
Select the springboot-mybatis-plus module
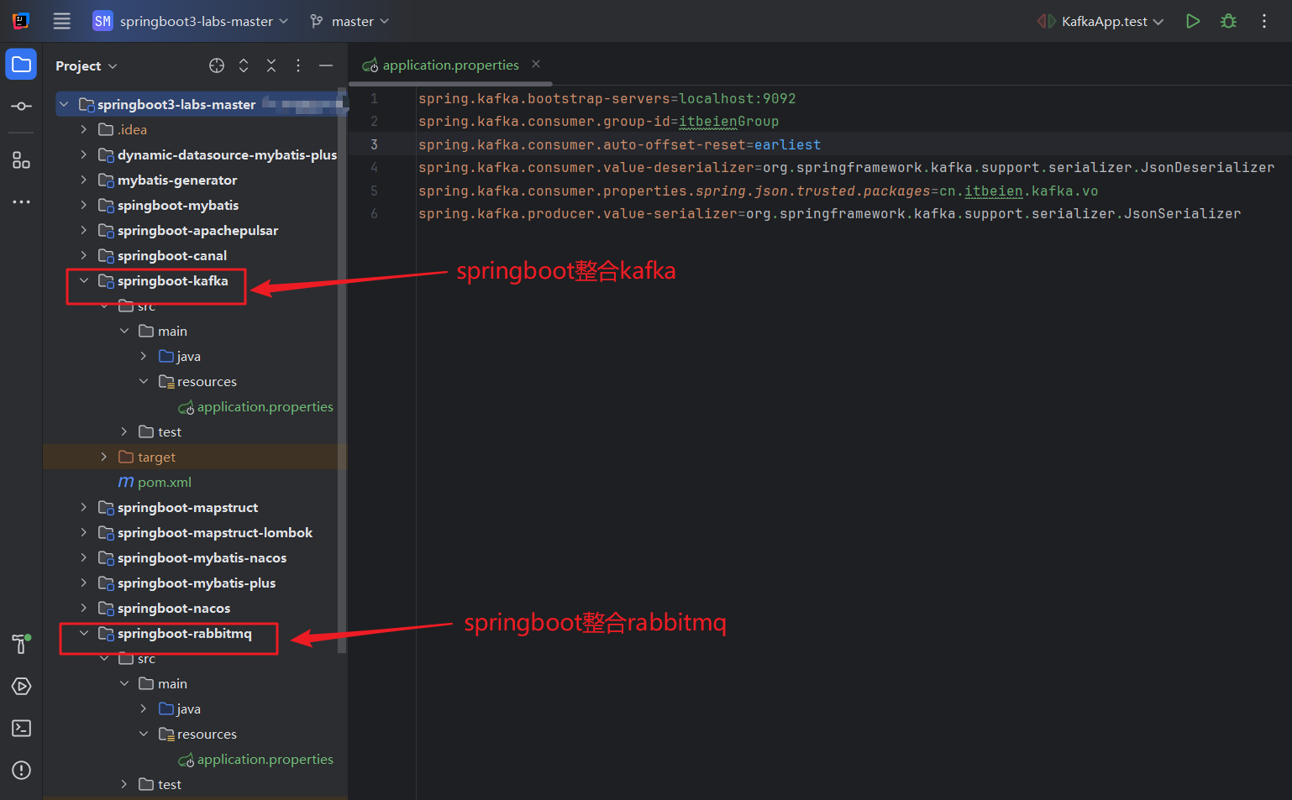pos(195,583)
